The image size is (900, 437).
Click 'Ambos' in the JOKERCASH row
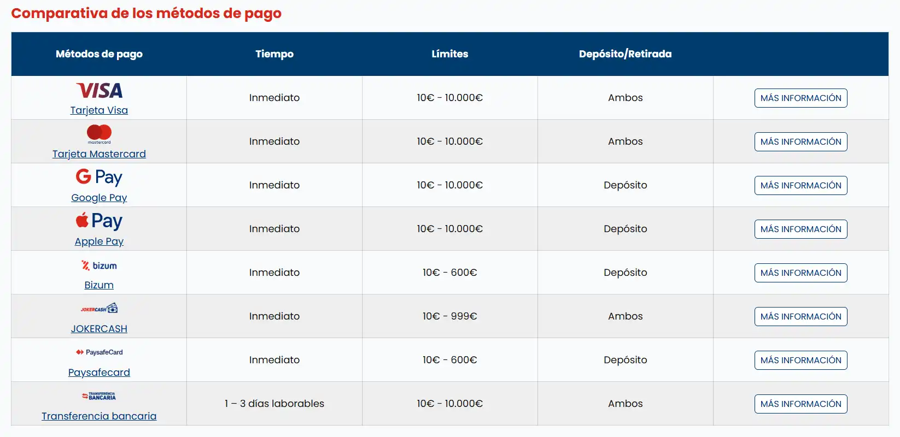click(626, 316)
